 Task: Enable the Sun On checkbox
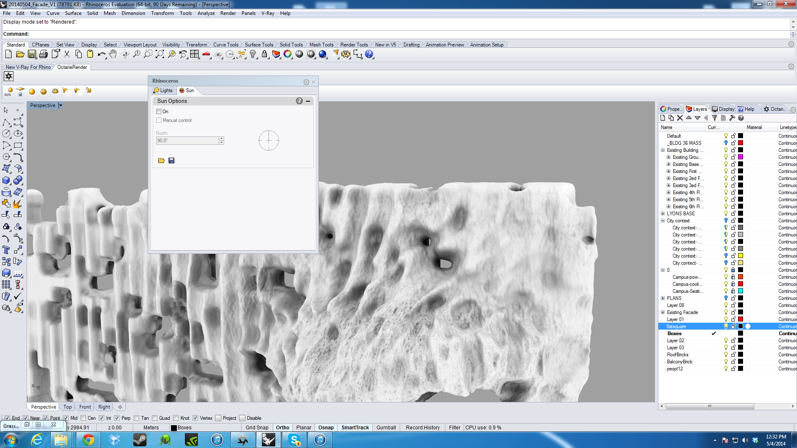tap(159, 112)
